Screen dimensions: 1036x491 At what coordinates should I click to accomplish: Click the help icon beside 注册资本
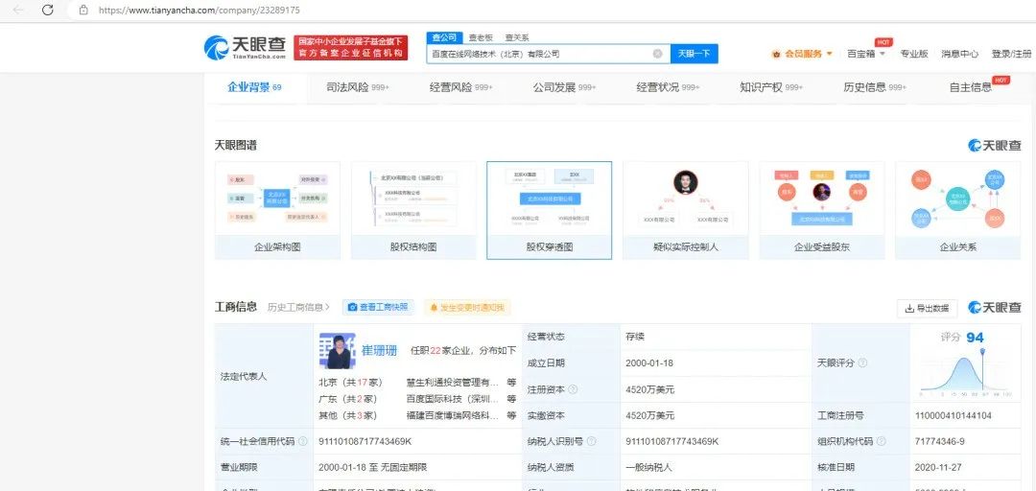[x=572, y=390]
